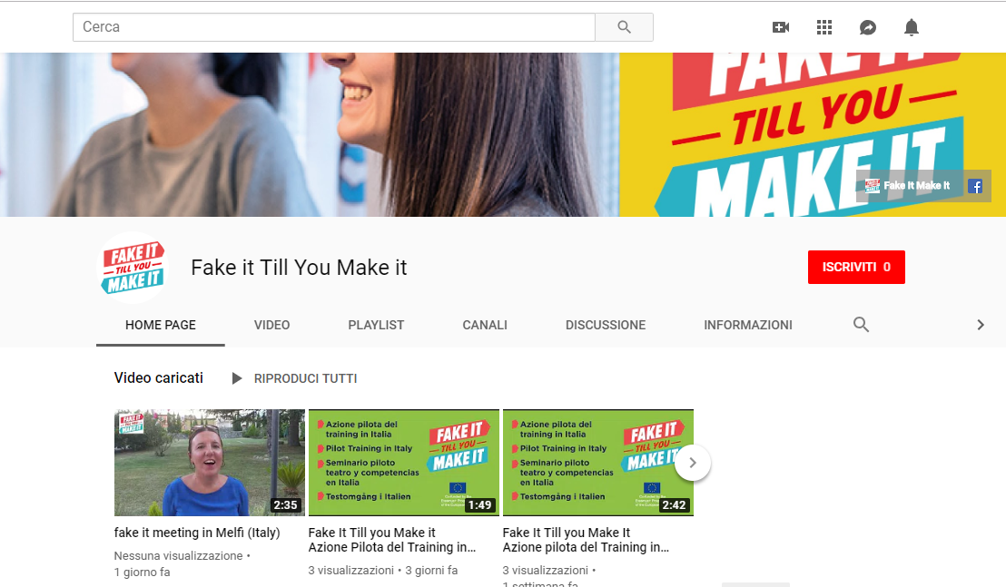Screen dimensions: 1006x587
Task: Click ISCRIVITI to subscribe to the channel
Action: coord(855,267)
